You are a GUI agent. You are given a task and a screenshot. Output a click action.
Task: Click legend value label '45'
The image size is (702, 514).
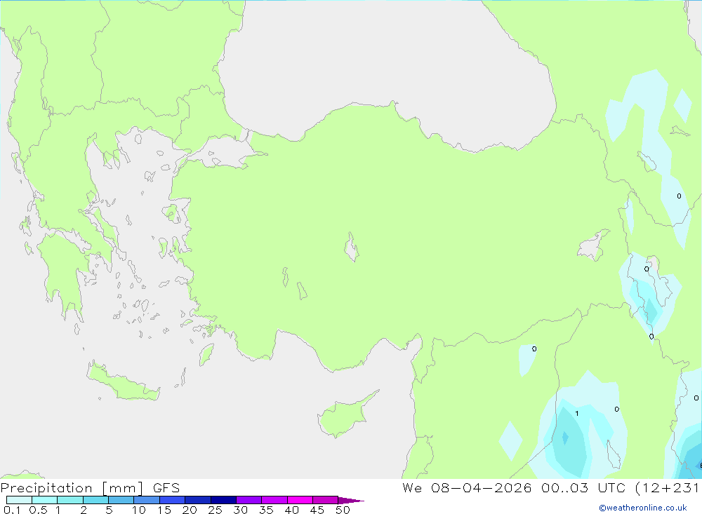point(317,510)
